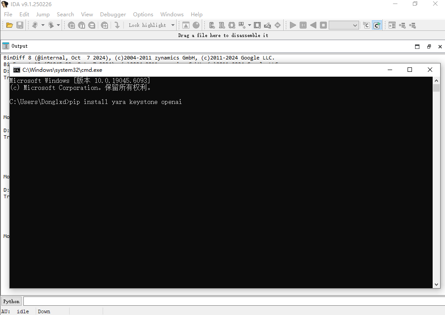Click the save database floppy icon

[20, 26]
